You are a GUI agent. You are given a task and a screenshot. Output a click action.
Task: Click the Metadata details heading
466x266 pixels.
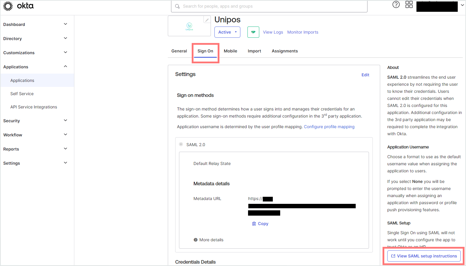coord(211,184)
